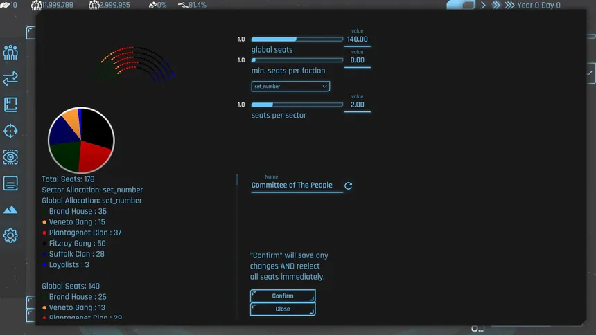Select the exchange arrows sidebar icon
The height and width of the screenshot is (335, 596).
(x=10, y=78)
